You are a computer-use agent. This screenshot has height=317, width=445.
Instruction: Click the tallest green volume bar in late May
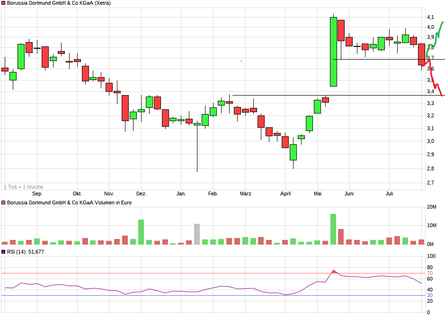[x=333, y=229]
